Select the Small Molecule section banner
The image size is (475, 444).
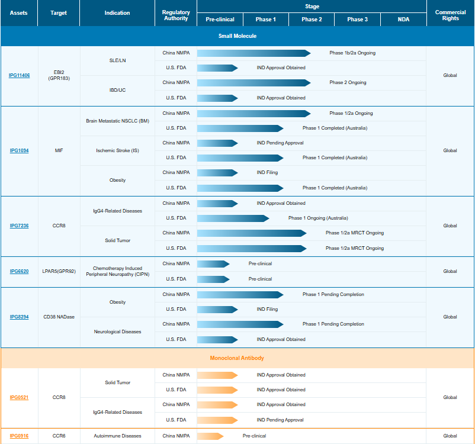[x=237, y=36]
